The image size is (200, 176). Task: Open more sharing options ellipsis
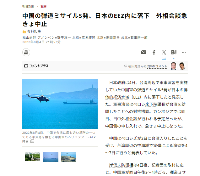point(184,52)
